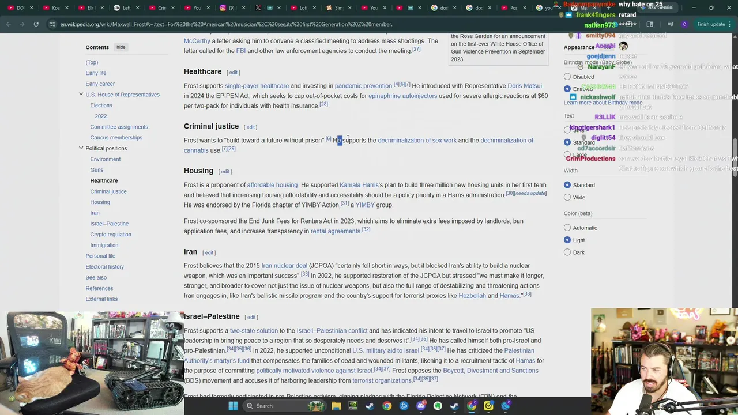Edit the Criminal justice section
The width and height of the screenshot is (738, 415).
coord(251,127)
